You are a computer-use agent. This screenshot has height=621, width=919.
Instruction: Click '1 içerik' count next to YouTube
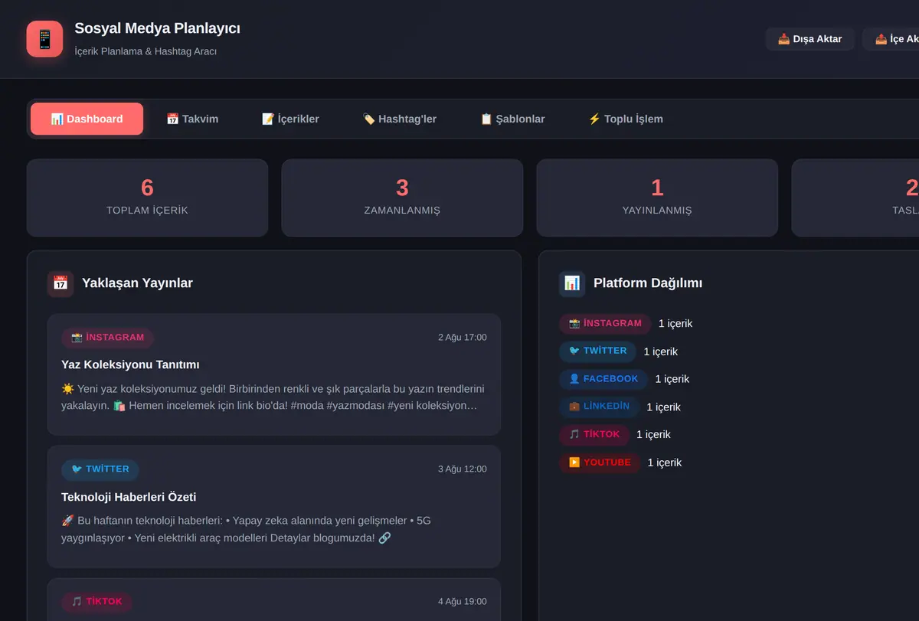(x=665, y=462)
